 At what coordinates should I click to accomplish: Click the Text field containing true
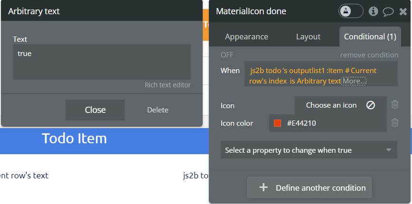click(x=102, y=62)
